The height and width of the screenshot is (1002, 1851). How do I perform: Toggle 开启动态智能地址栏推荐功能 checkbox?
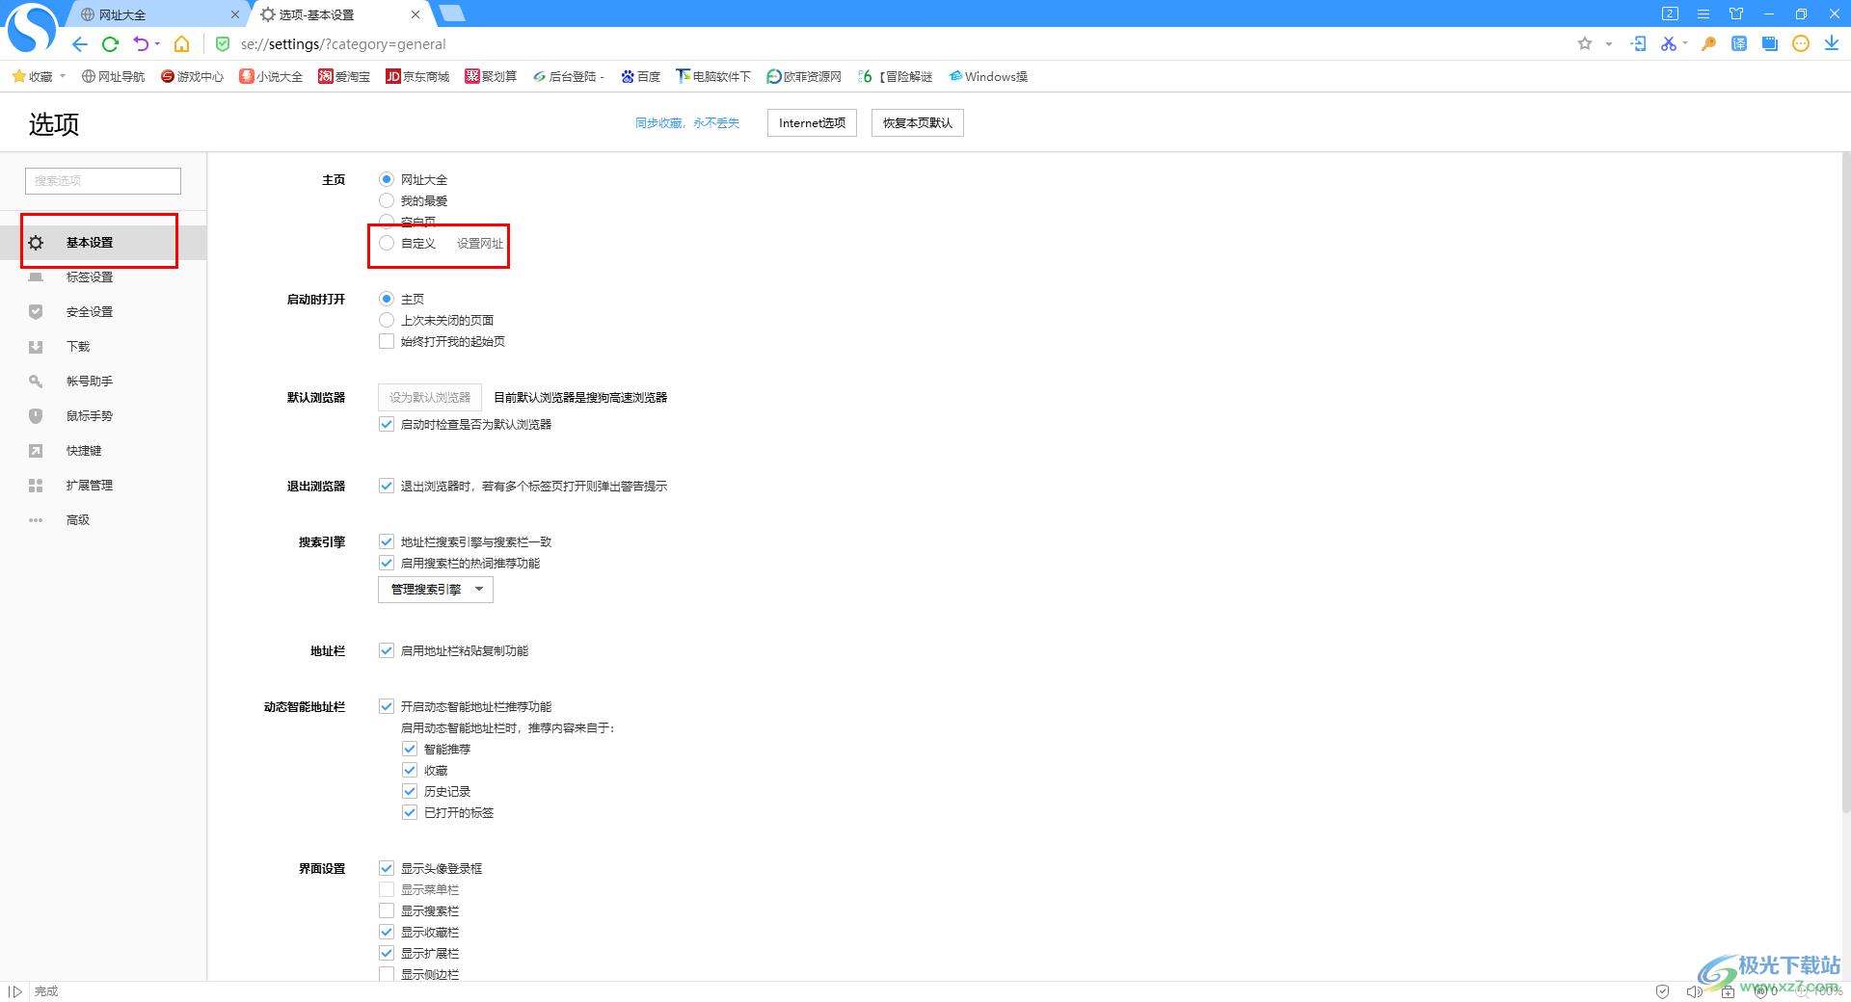pos(387,706)
